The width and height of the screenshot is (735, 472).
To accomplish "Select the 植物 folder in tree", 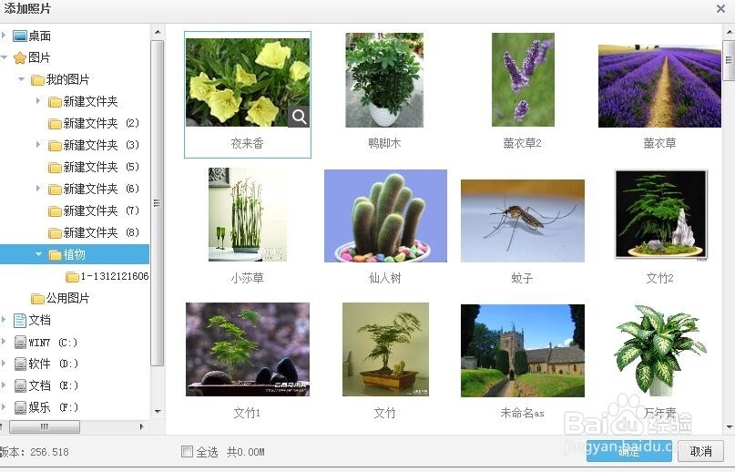I will coord(75,254).
